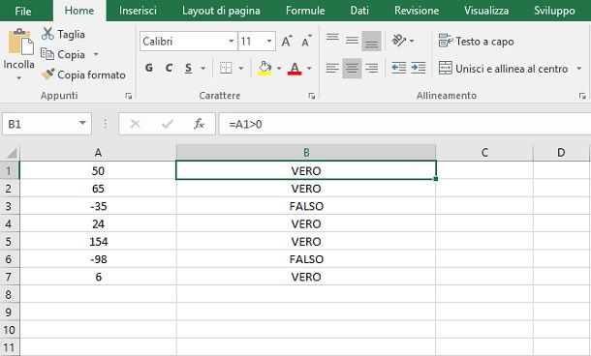The height and width of the screenshot is (356, 591).
Task: Open Copia dropdown arrow
Action: (x=96, y=54)
